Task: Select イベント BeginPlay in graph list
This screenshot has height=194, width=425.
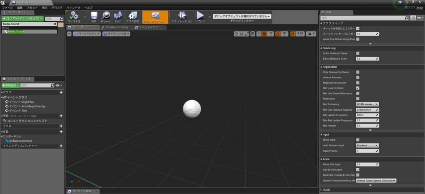Action: coord(20,102)
